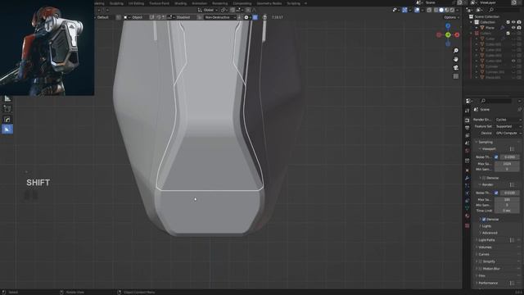This screenshot has height=295, width=524.
Task: Toggle camera view icon
Action: 456,68
